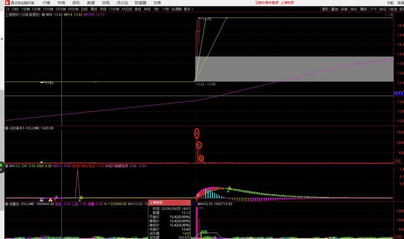Toggle 多股 multi-stock view
The image size is (404, 239).
pos(344,9)
